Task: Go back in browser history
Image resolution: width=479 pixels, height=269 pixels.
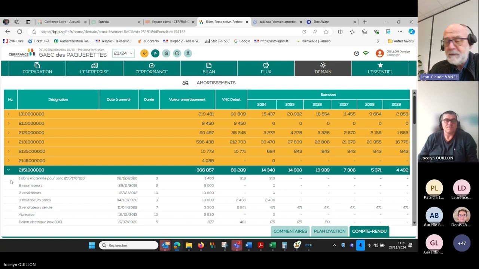Action: (x=7, y=32)
